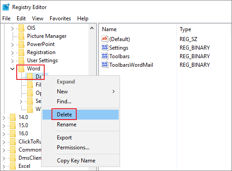Open the Favorites menu
The width and height of the screenshot is (232, 171).
tap(60, 18)
